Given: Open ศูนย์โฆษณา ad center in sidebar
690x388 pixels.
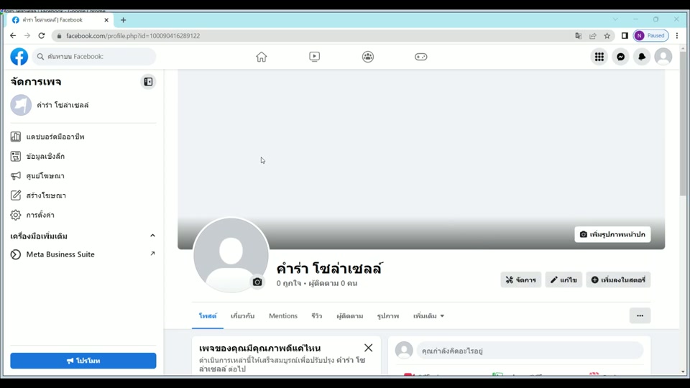Looking at the screenshot, I should (x=83, y=176).
